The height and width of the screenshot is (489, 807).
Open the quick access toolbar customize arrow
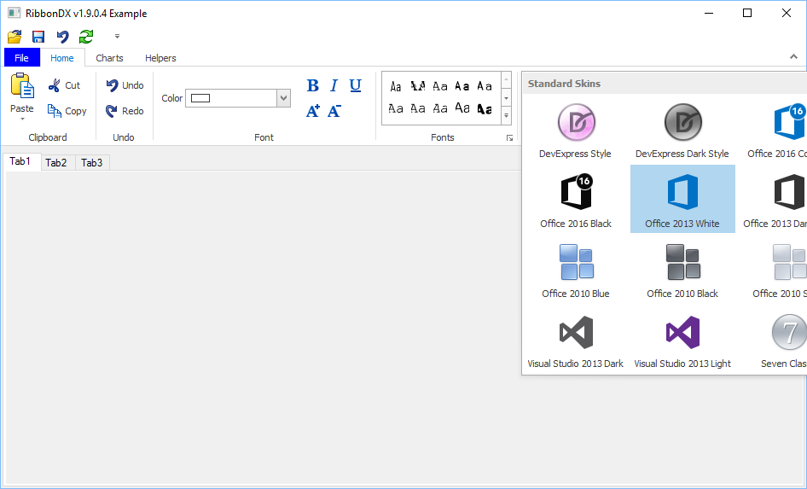click(x=117, y=37)
